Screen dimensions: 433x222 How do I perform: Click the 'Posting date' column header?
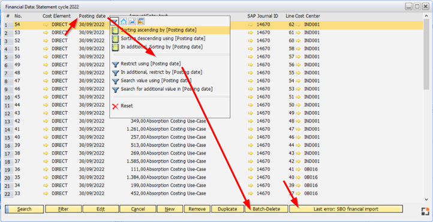92,16
